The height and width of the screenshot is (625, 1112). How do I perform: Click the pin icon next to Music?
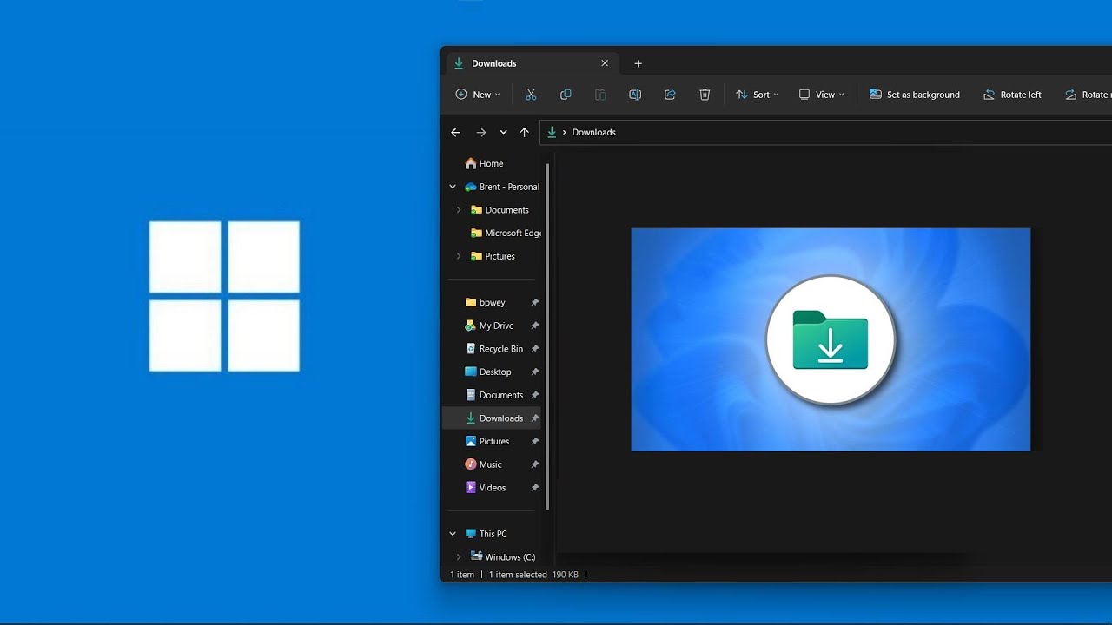tap(534, 464)
